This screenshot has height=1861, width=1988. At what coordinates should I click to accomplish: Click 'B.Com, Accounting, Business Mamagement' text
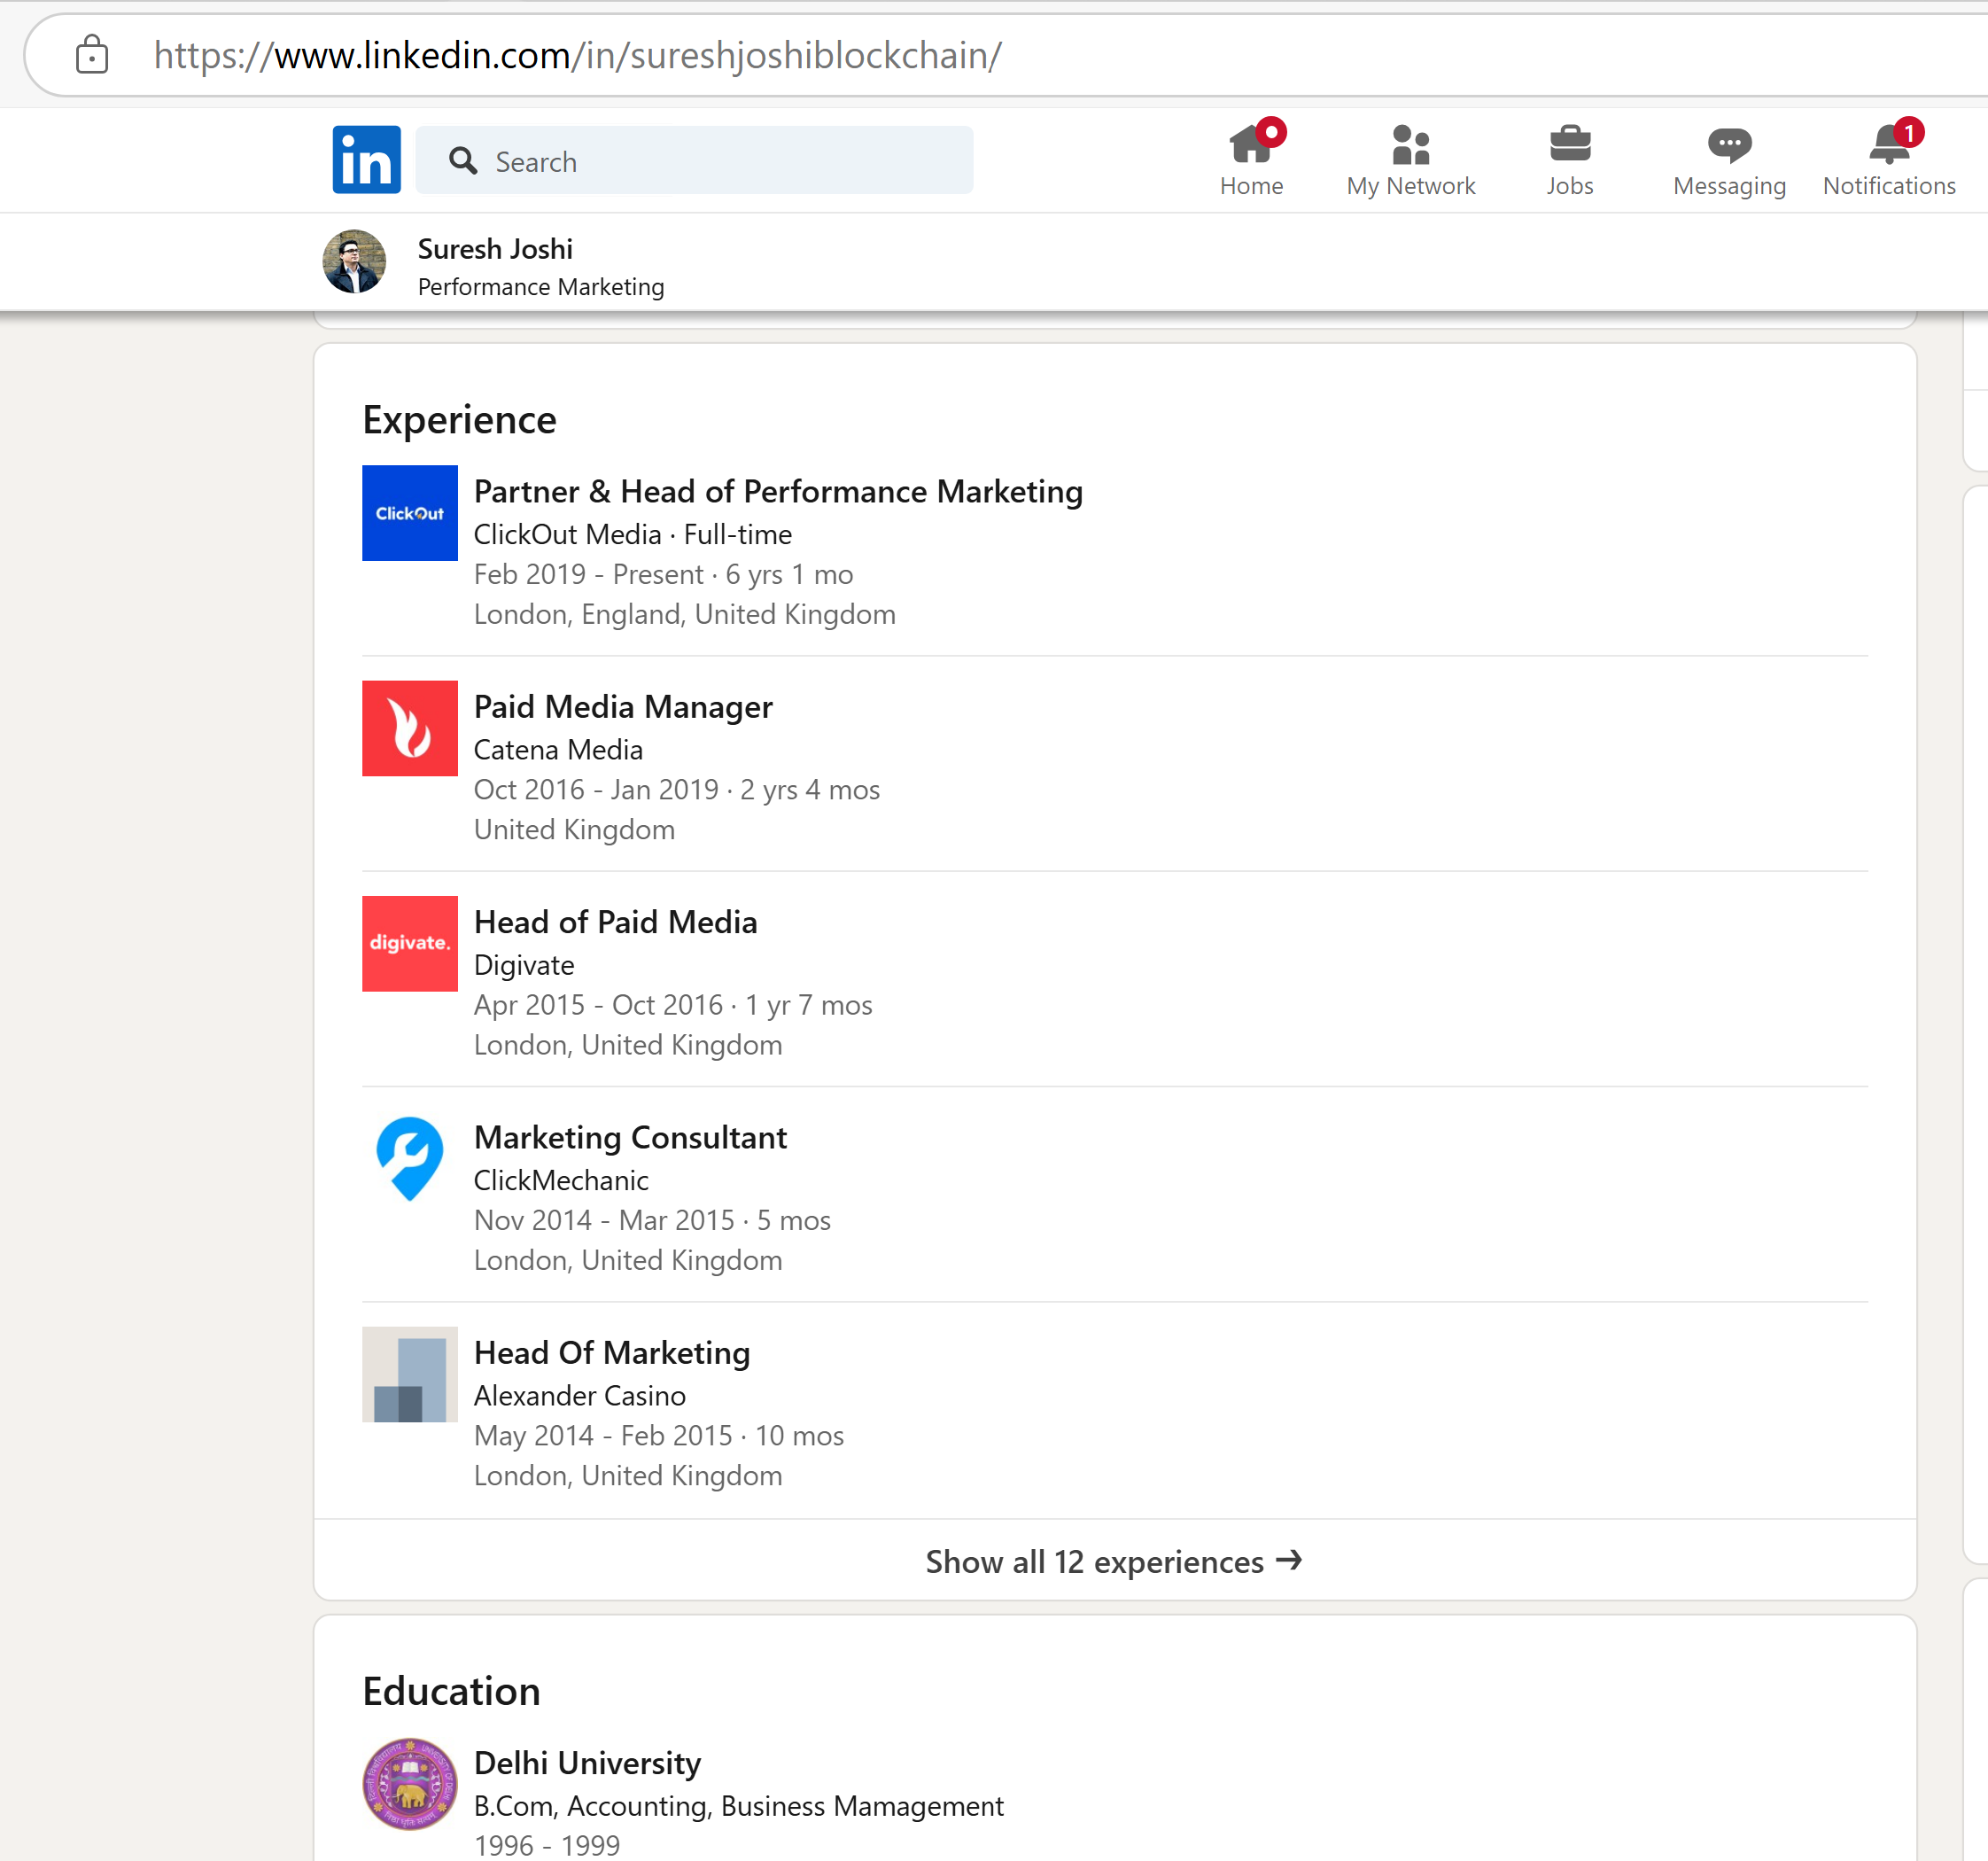point(738,1806)
